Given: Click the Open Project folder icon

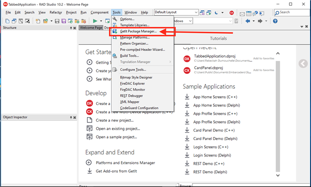Looking at the screenshot, I should [x=46, y=21].
